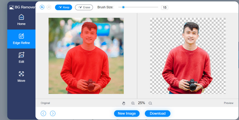Screen dimensions: 239x120
Task: Switch to the Erase brush mode
Action: (x=84, y=7)
